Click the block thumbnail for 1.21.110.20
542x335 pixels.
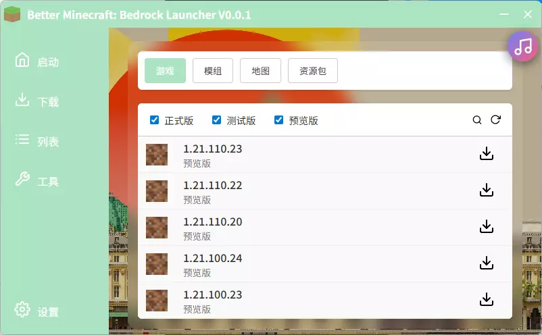pyautogui.click(x=157, y=228)
